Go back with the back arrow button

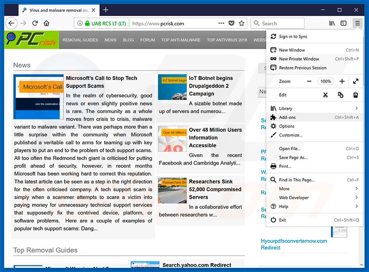11,23
